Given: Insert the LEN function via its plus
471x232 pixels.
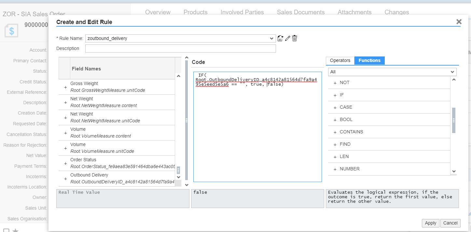Looking at the screenshot, I should coord(335,157).
